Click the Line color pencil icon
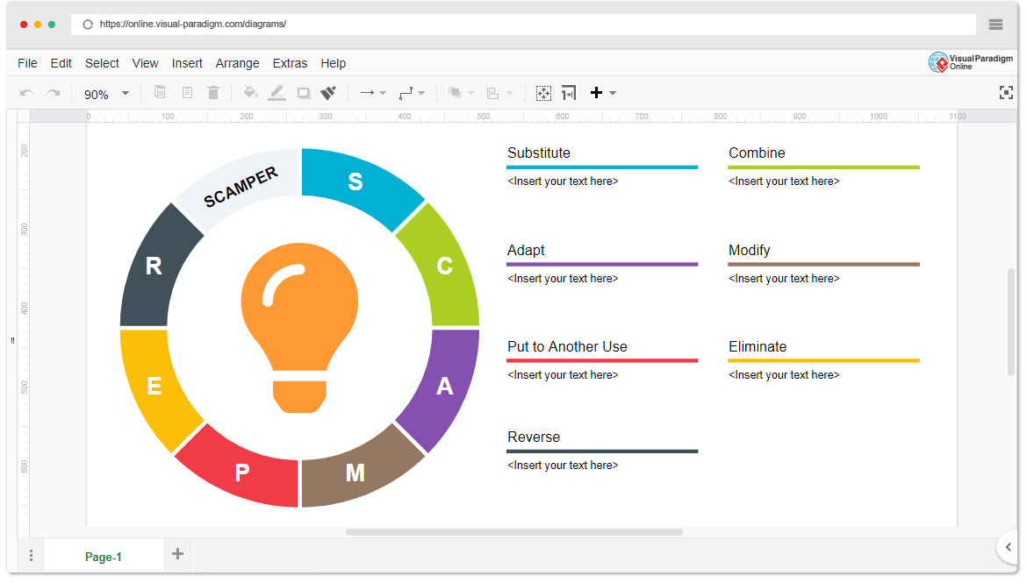The width and height of the screenshot is (1027, 583). [x=277, y=92]
